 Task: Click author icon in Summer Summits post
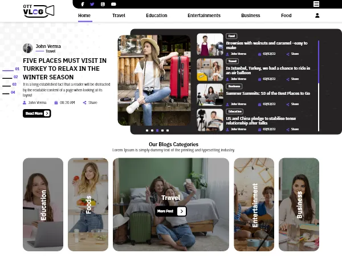[x=227, y=105]
